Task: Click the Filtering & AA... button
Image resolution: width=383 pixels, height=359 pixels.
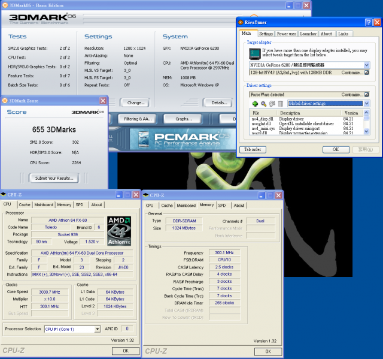Action: coord(138,119)
